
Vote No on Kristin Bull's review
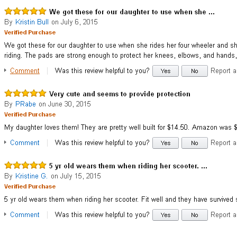tap(195, 71)
